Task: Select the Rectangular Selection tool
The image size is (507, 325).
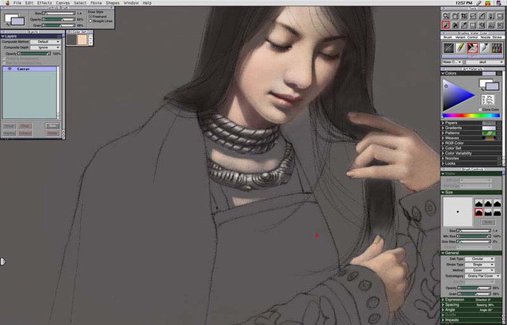Action: coord(473,25)
